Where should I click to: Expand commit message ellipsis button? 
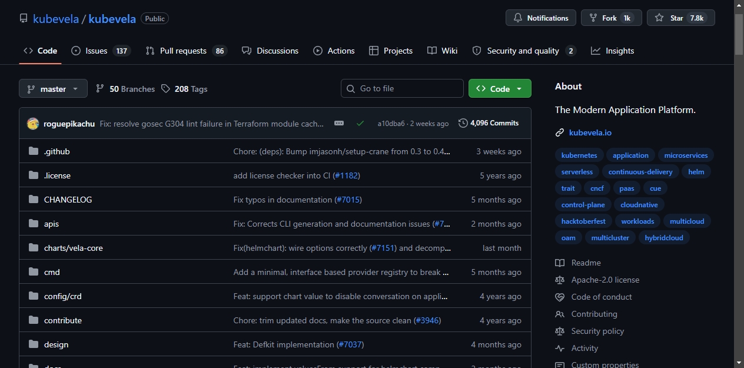point(339,123)
